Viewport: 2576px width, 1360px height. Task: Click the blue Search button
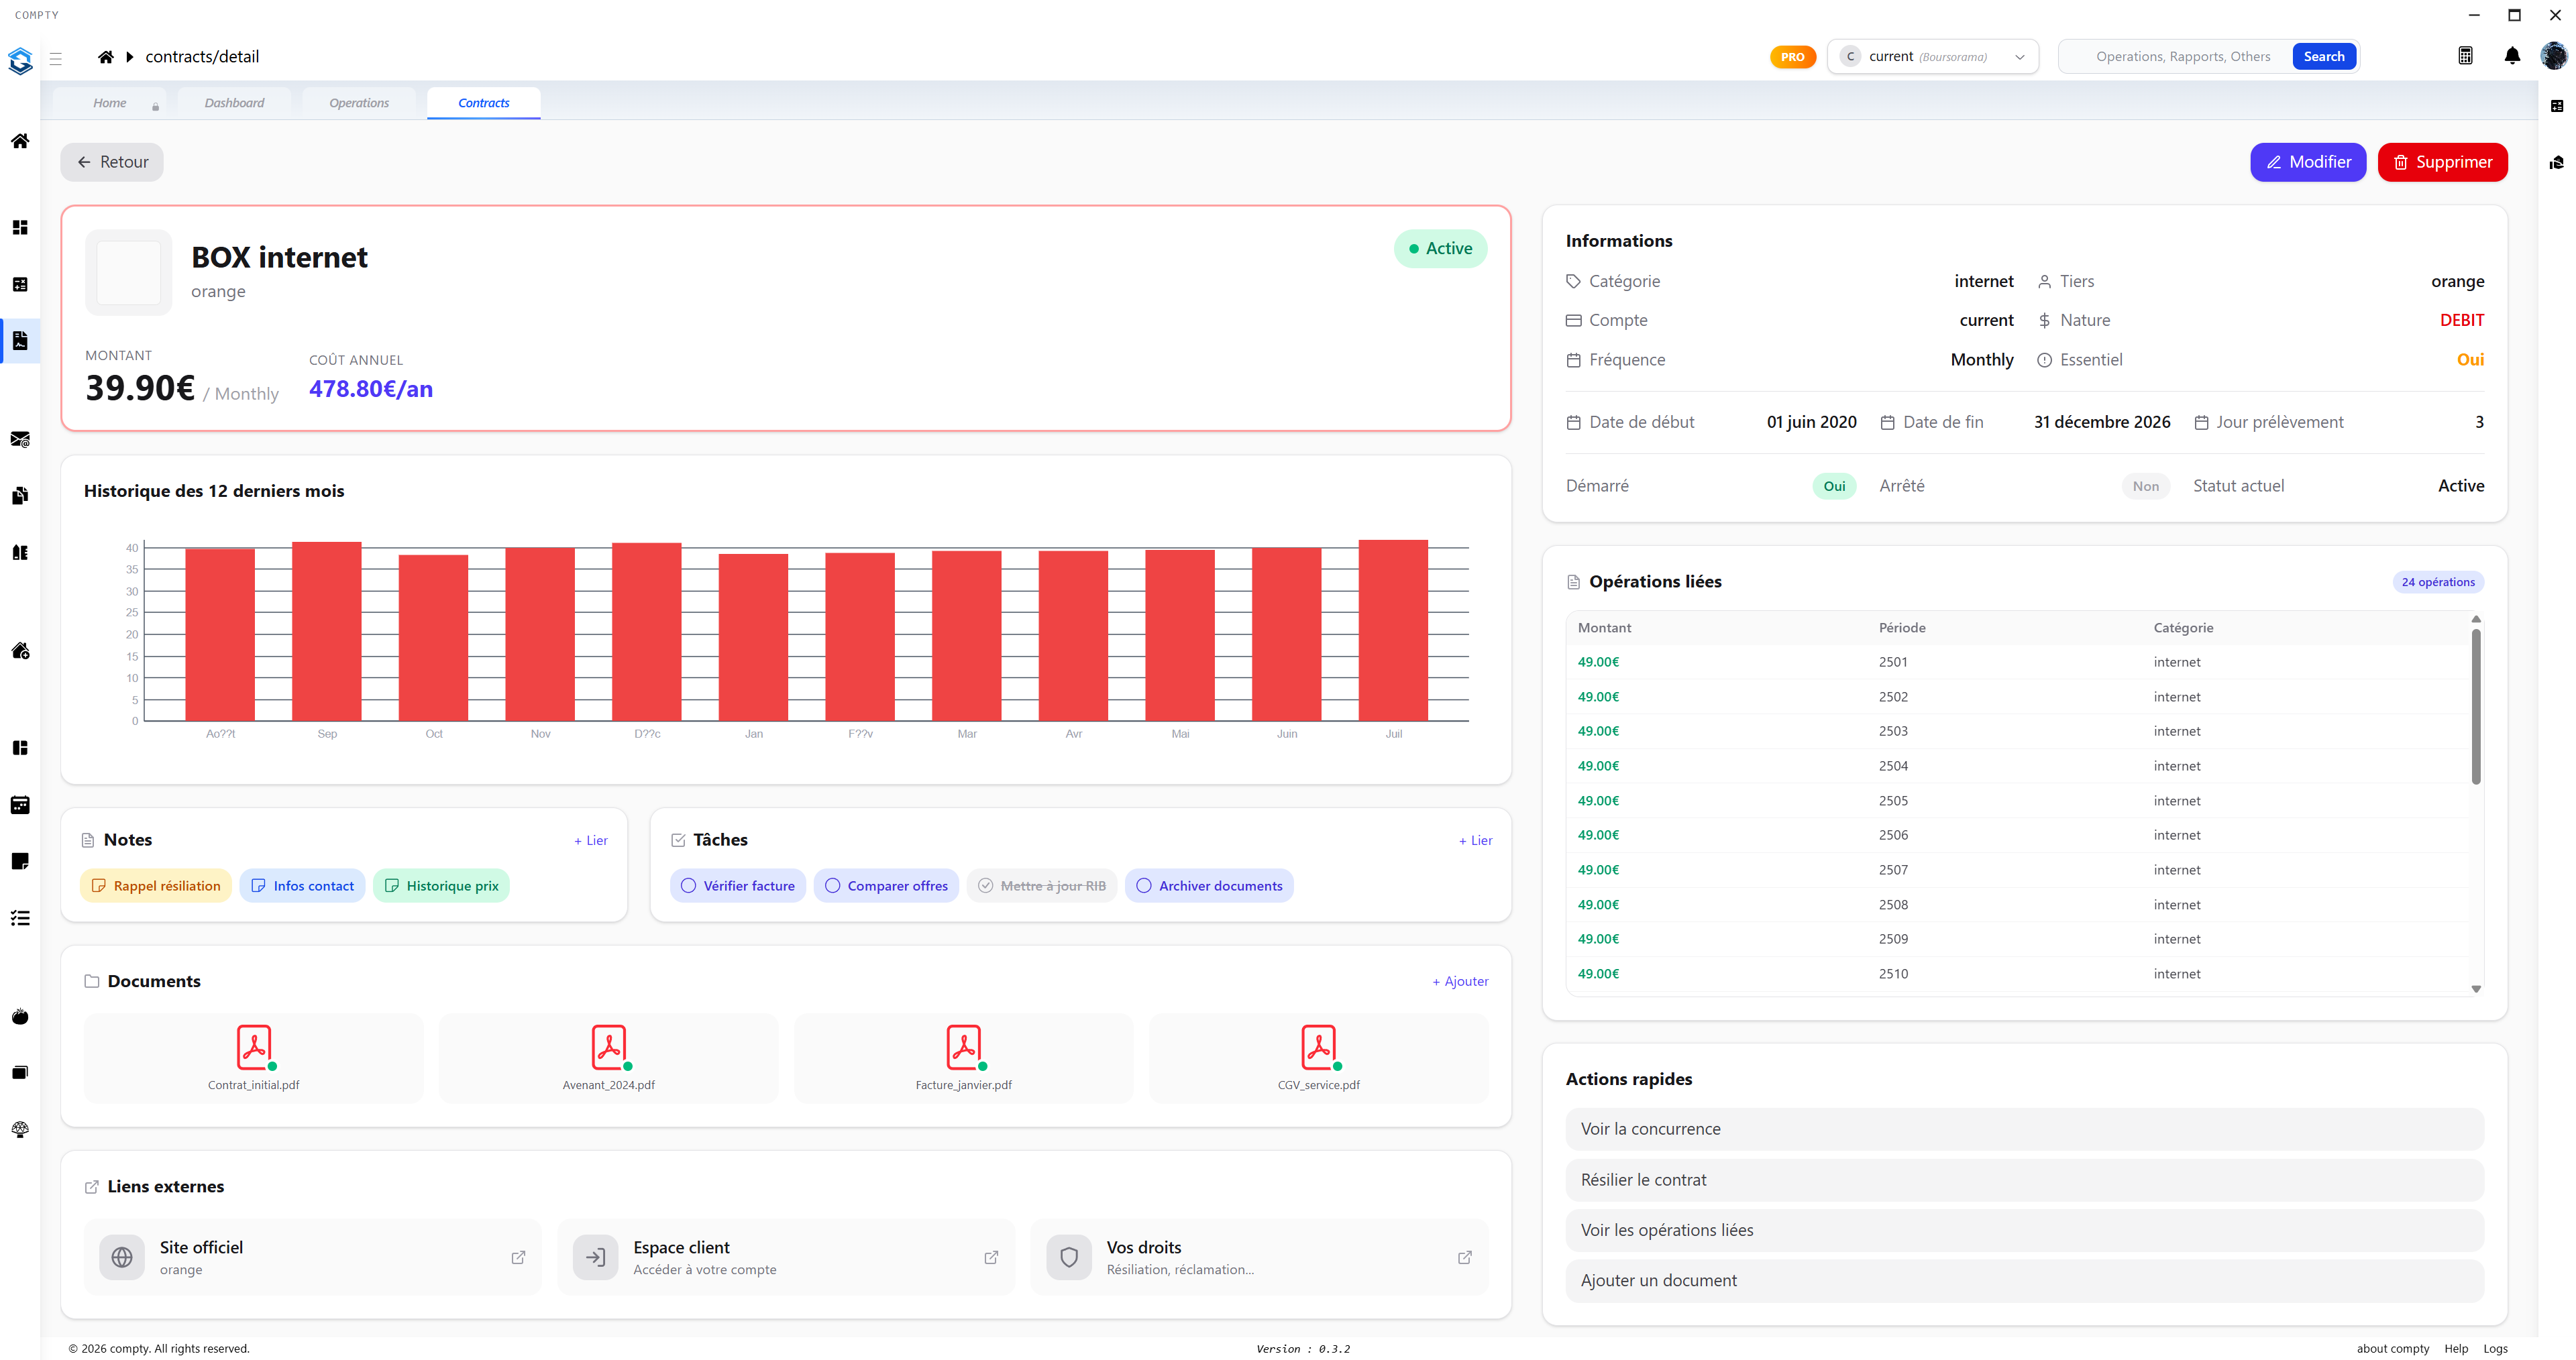[x=2324, y=57]
